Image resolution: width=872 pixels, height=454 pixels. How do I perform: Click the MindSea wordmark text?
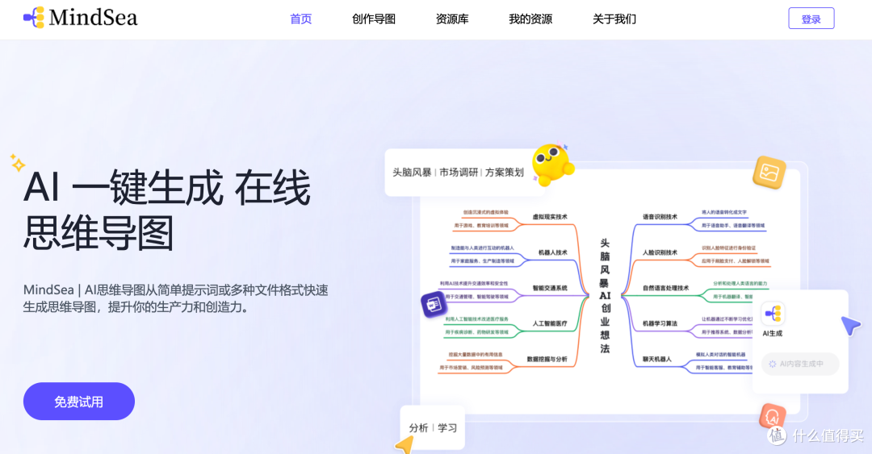point(93,18)
